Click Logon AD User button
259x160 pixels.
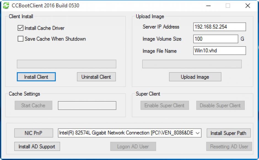pyautogui.click(x=133, y=147)
